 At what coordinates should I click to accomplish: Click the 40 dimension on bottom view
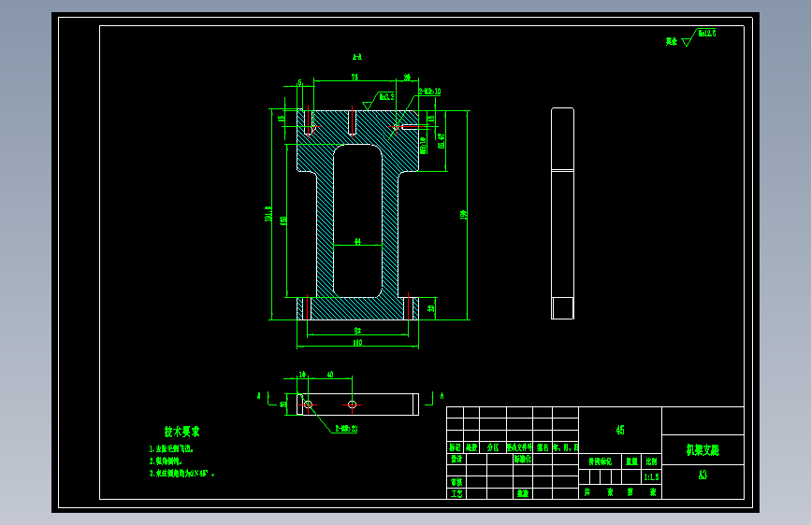[x=330, y=374]
